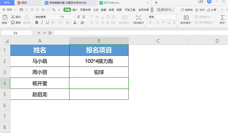This screenshot has width=228, height=133.
Task: Click the fx insert function icon
Action: (x=50, y=33)
